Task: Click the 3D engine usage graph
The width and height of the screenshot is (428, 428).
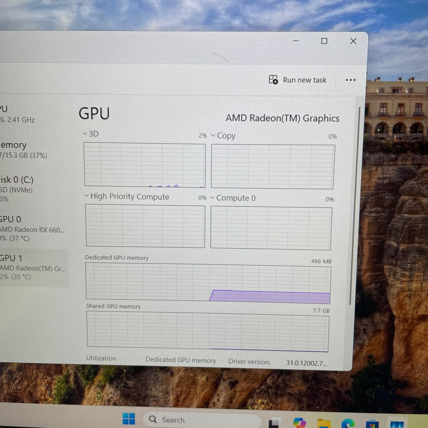Action: click(145, 165)
